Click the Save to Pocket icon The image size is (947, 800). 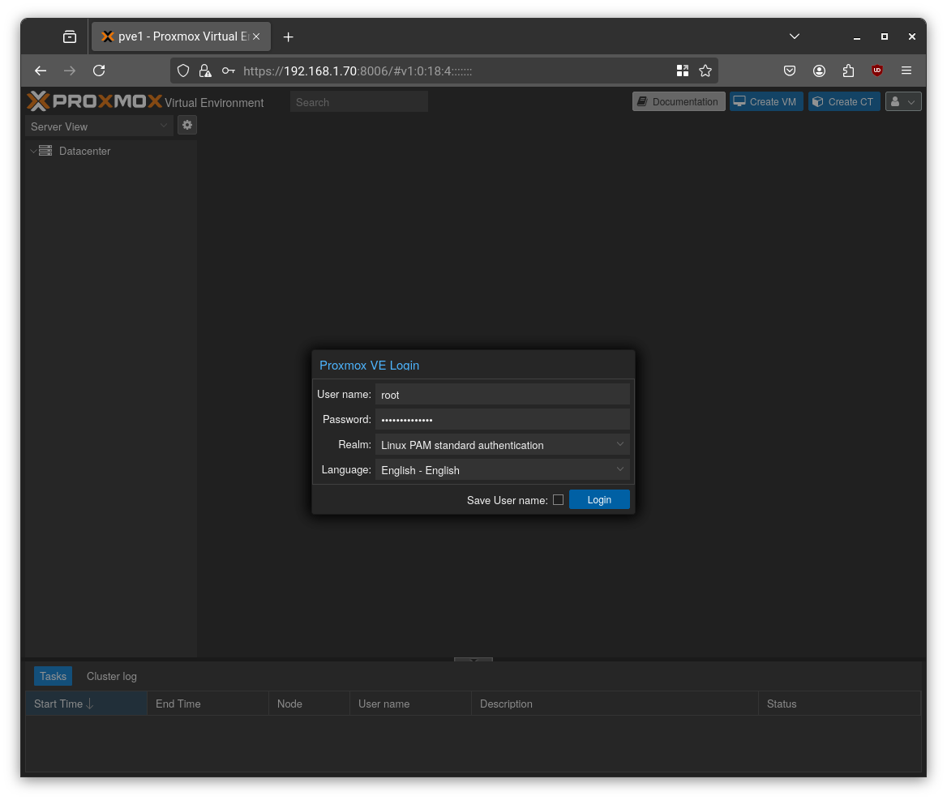[x=790, y=71]
